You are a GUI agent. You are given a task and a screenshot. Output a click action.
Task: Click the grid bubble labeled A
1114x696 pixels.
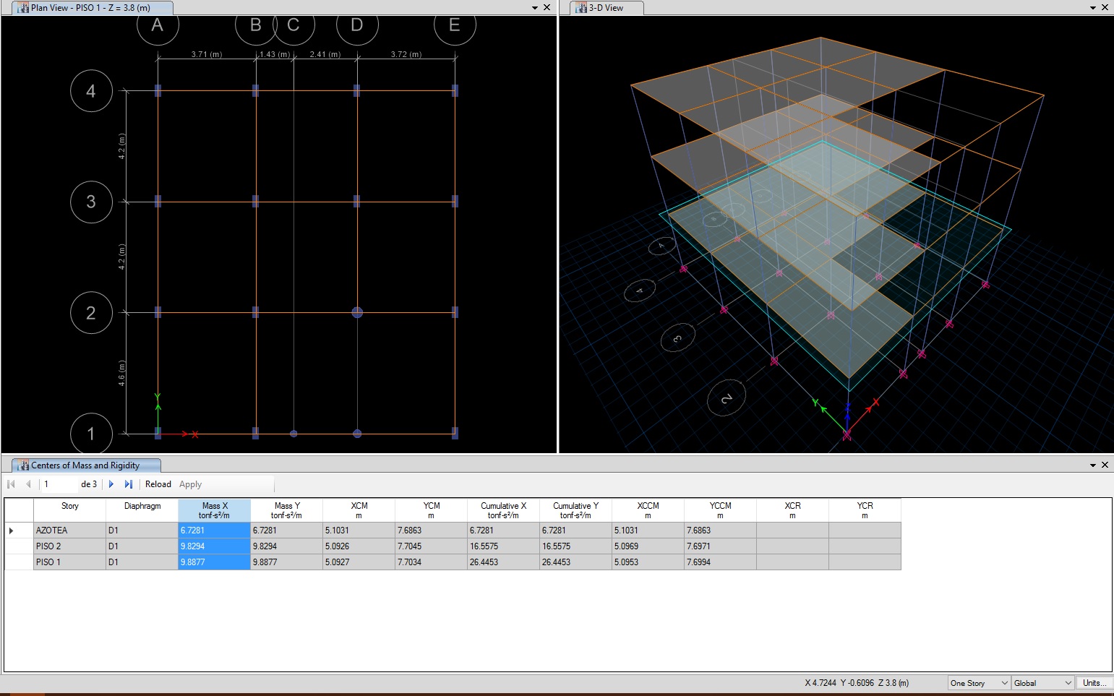(158, 26)
